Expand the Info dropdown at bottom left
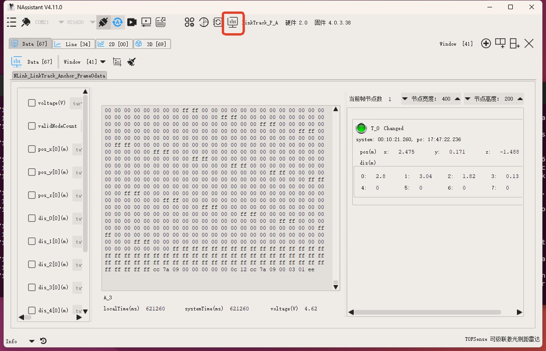Viewport: 546px width, 351px height. [32, 341]
